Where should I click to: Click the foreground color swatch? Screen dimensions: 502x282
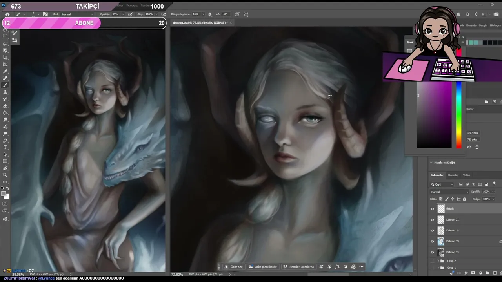pos(4,193)
